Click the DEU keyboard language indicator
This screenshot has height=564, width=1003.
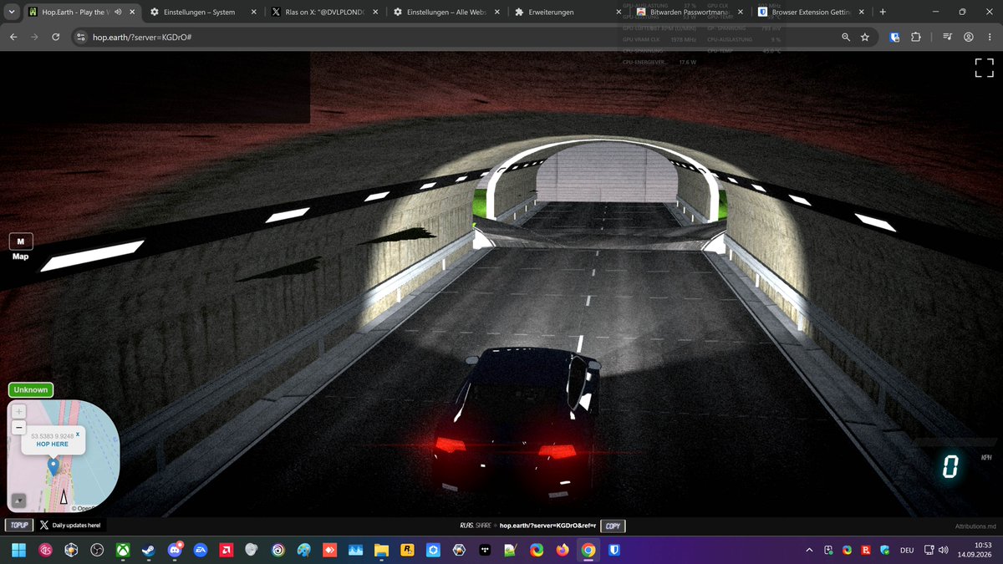[x=906, y=551]
